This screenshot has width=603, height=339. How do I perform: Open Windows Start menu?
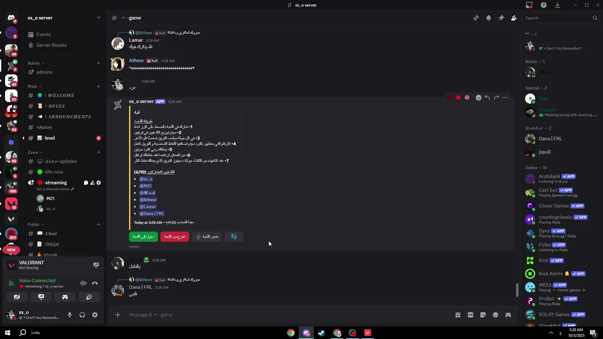(8, 333)
